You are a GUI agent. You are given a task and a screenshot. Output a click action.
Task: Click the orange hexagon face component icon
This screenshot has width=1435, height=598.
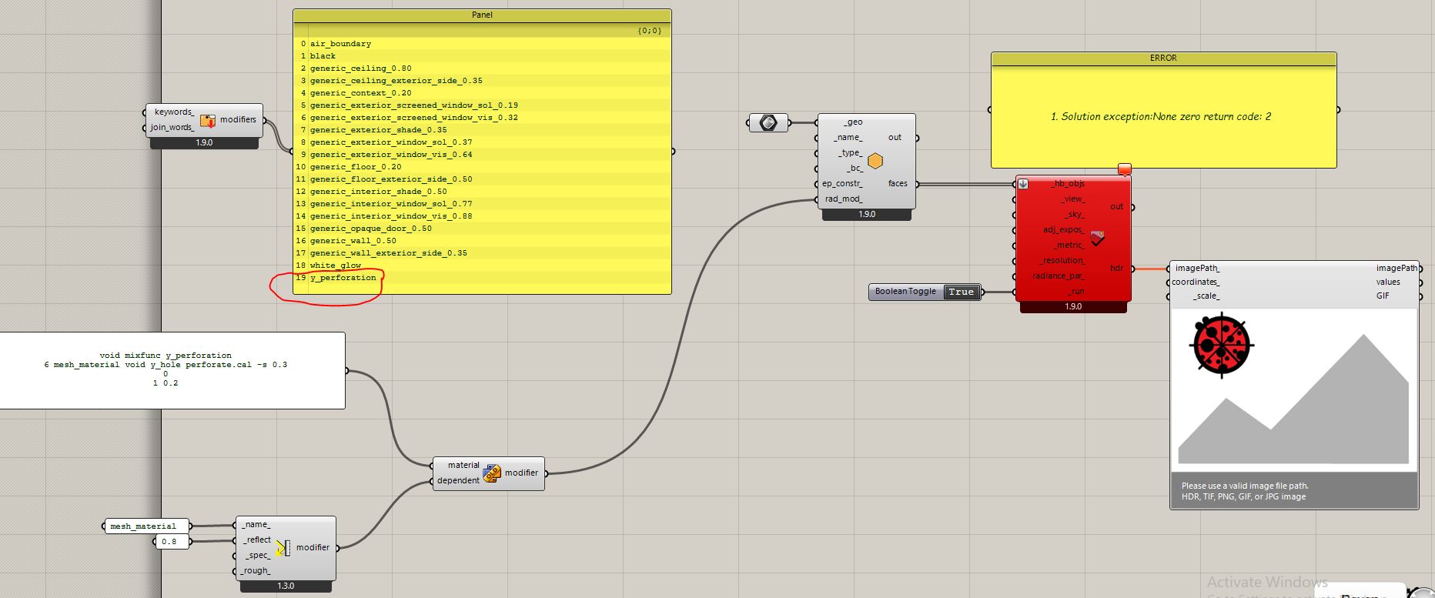(x=875, y=161)
